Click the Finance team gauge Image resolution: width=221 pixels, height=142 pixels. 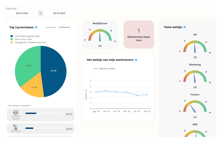[195, 106]
